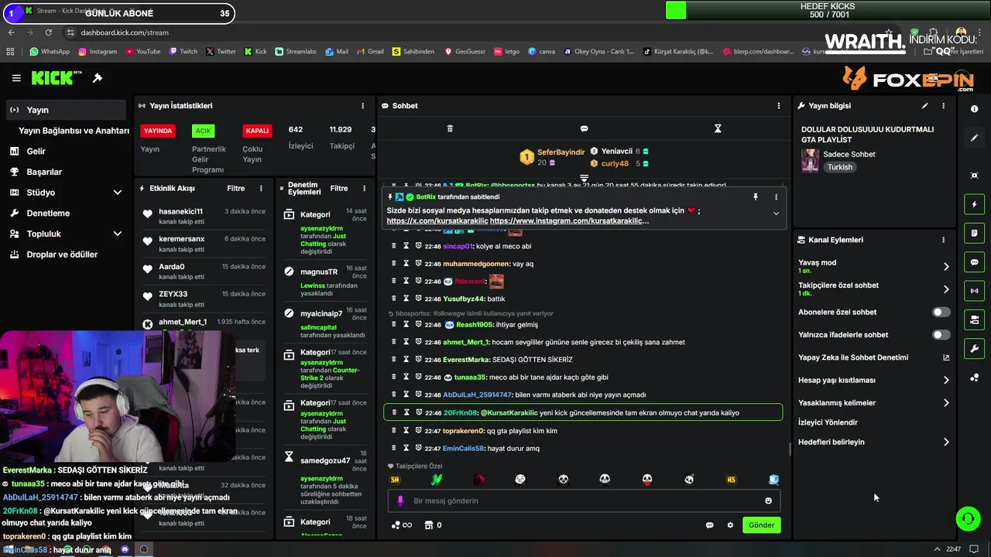Timeout muhammedgoomen using the hourglass icon

tap(406, 264)
